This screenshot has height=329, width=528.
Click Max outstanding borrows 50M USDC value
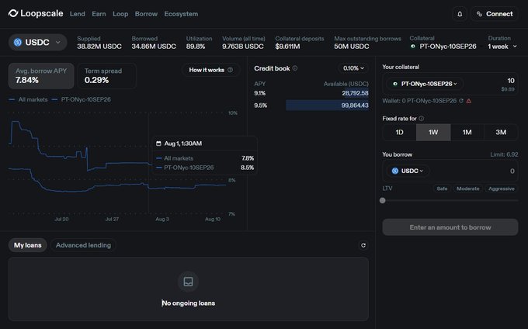tap(352, 47)
